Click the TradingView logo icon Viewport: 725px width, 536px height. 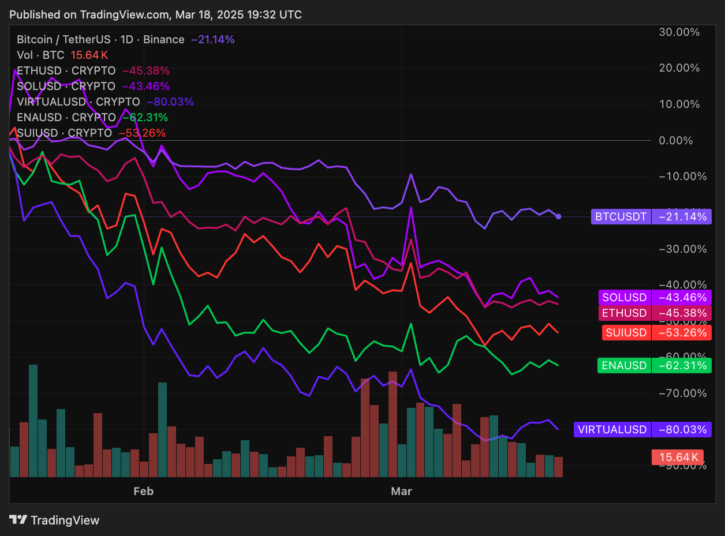pyautogui.click(x=18, y=520)
